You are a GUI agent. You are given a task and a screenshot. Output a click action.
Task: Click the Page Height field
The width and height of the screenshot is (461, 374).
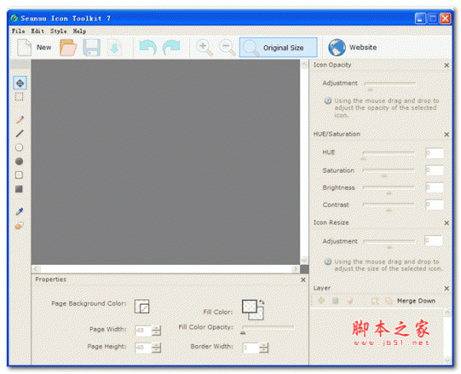tap(143, 348)
